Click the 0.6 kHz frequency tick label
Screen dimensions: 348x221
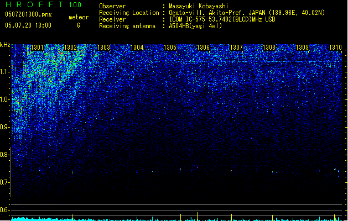[4, 210]
